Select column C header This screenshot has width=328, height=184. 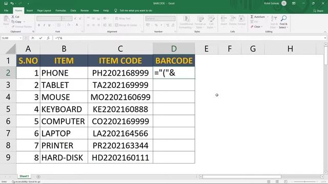120,49
